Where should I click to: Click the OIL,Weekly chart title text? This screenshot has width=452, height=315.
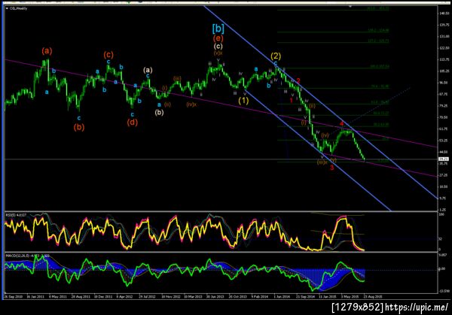click(x=18, y=8)
